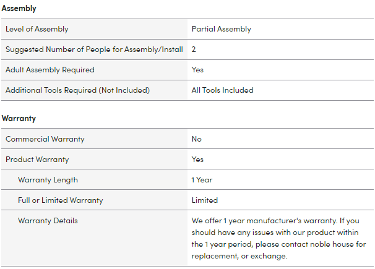Click the 1 Year warranty length value

202,180
